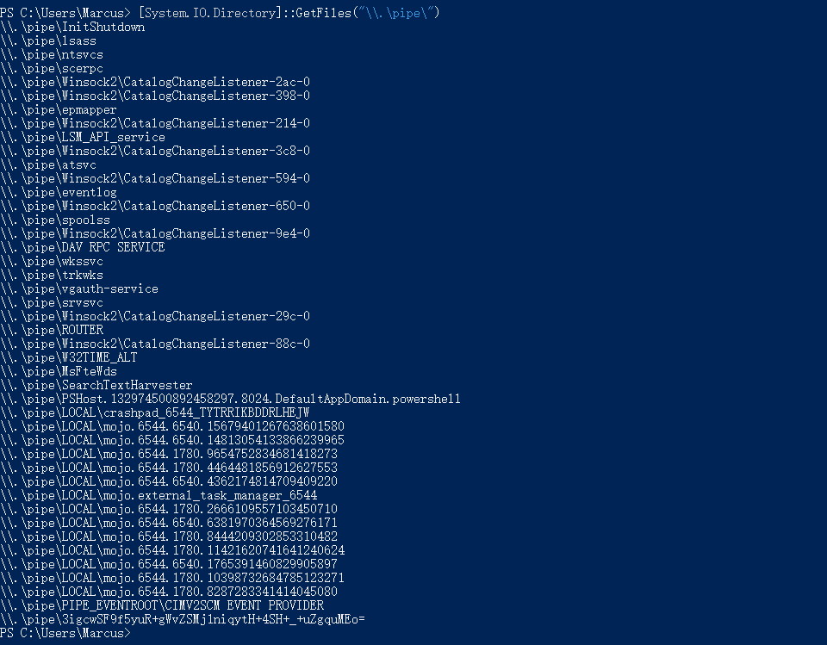The width and height of the screenshot is (827, 645).
Task: Select the PSHost DefaultAppDomain.powershell line
Action: [231, 399]
